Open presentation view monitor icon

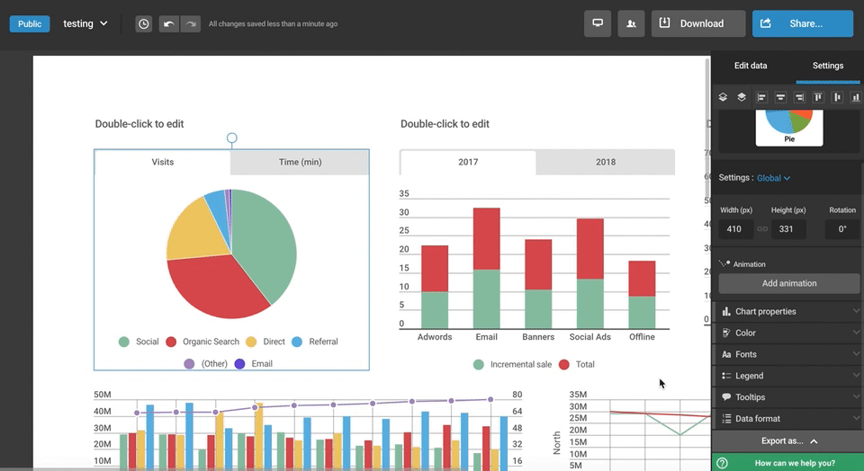pos(598,23)
